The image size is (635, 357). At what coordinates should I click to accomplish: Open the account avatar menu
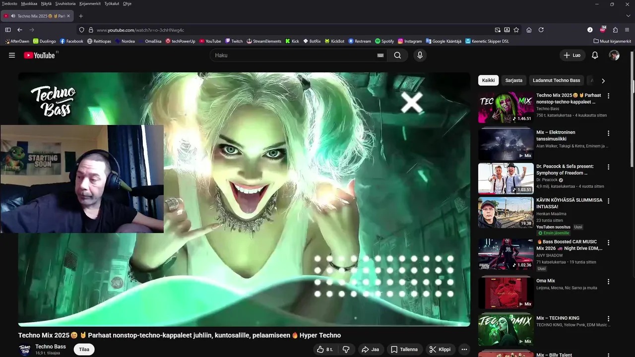pos(614,55)
